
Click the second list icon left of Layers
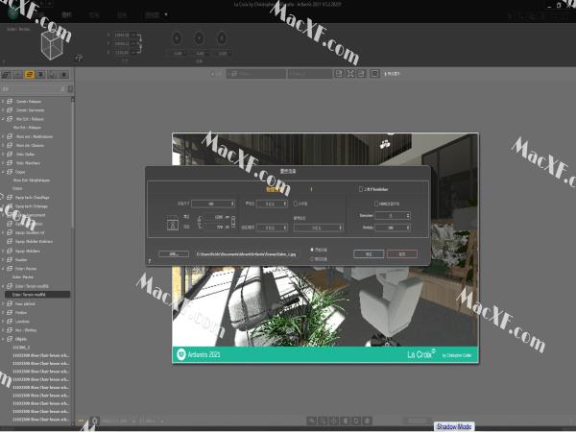click(x=17, y=75)
